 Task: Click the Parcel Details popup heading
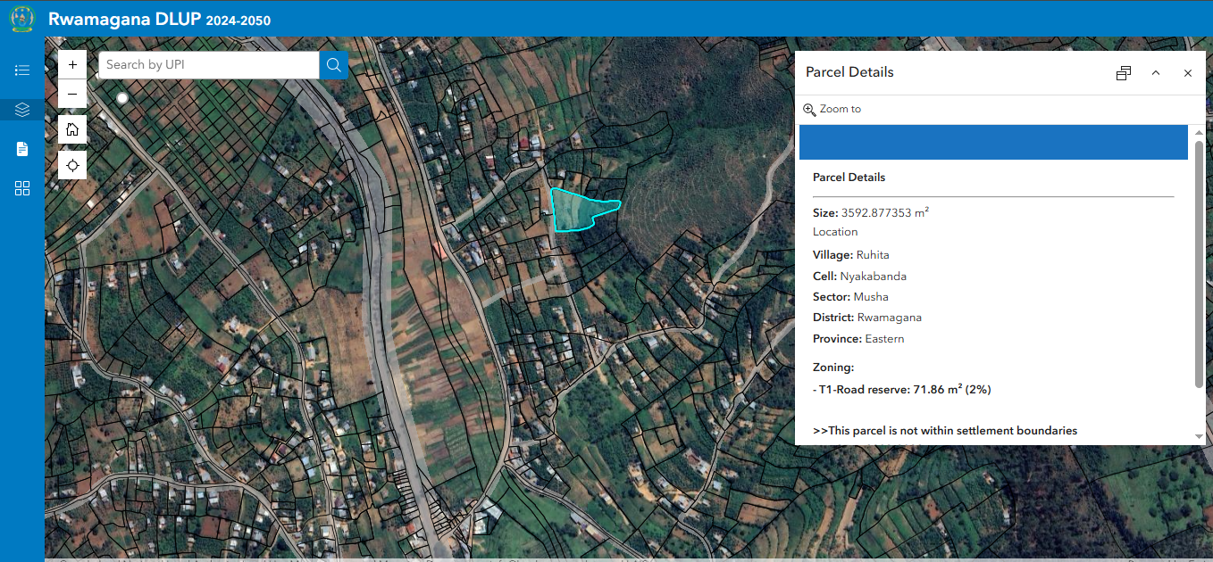coord(849,72)
